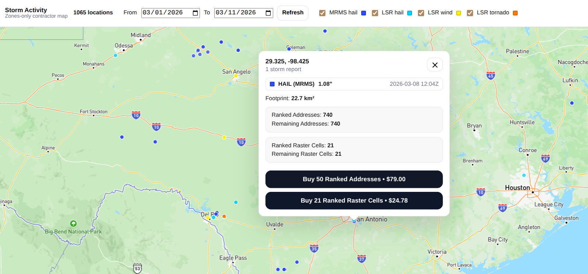Buy 21 Ranked Raster Cells
The image size is (588, 274).
(354, 201)
